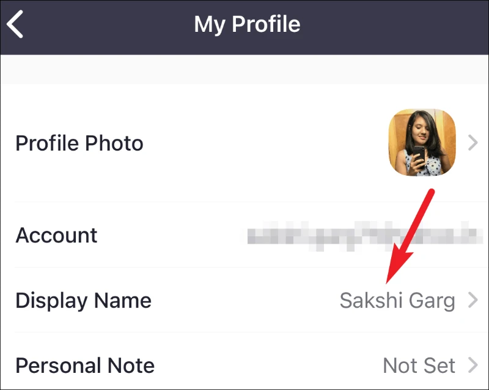
Task: Expand Display Name row chevron
Action: click(473, 301)
